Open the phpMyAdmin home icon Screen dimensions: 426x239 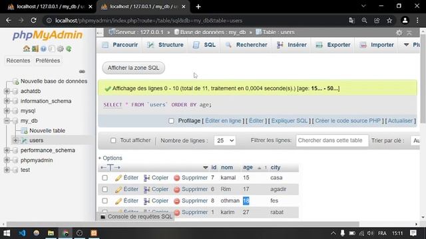pyautogui.click(x=27, y=48)
